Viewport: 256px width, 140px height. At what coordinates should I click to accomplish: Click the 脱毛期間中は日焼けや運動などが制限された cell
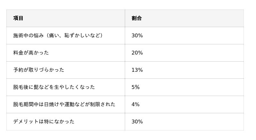click(64, 104)
